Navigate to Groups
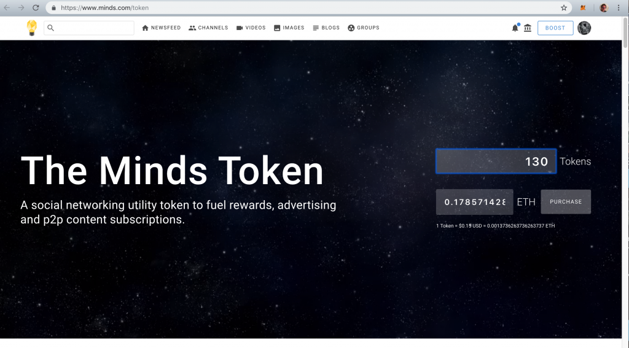629x348 pixels. coord(364,28)
